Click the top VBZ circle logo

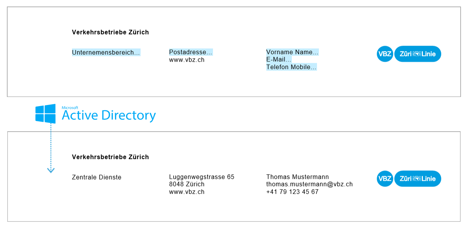385,54
